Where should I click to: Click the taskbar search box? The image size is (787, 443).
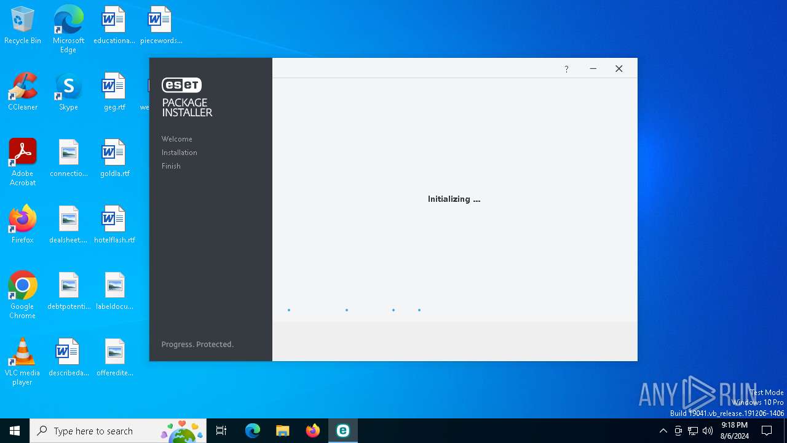[118, 431]
